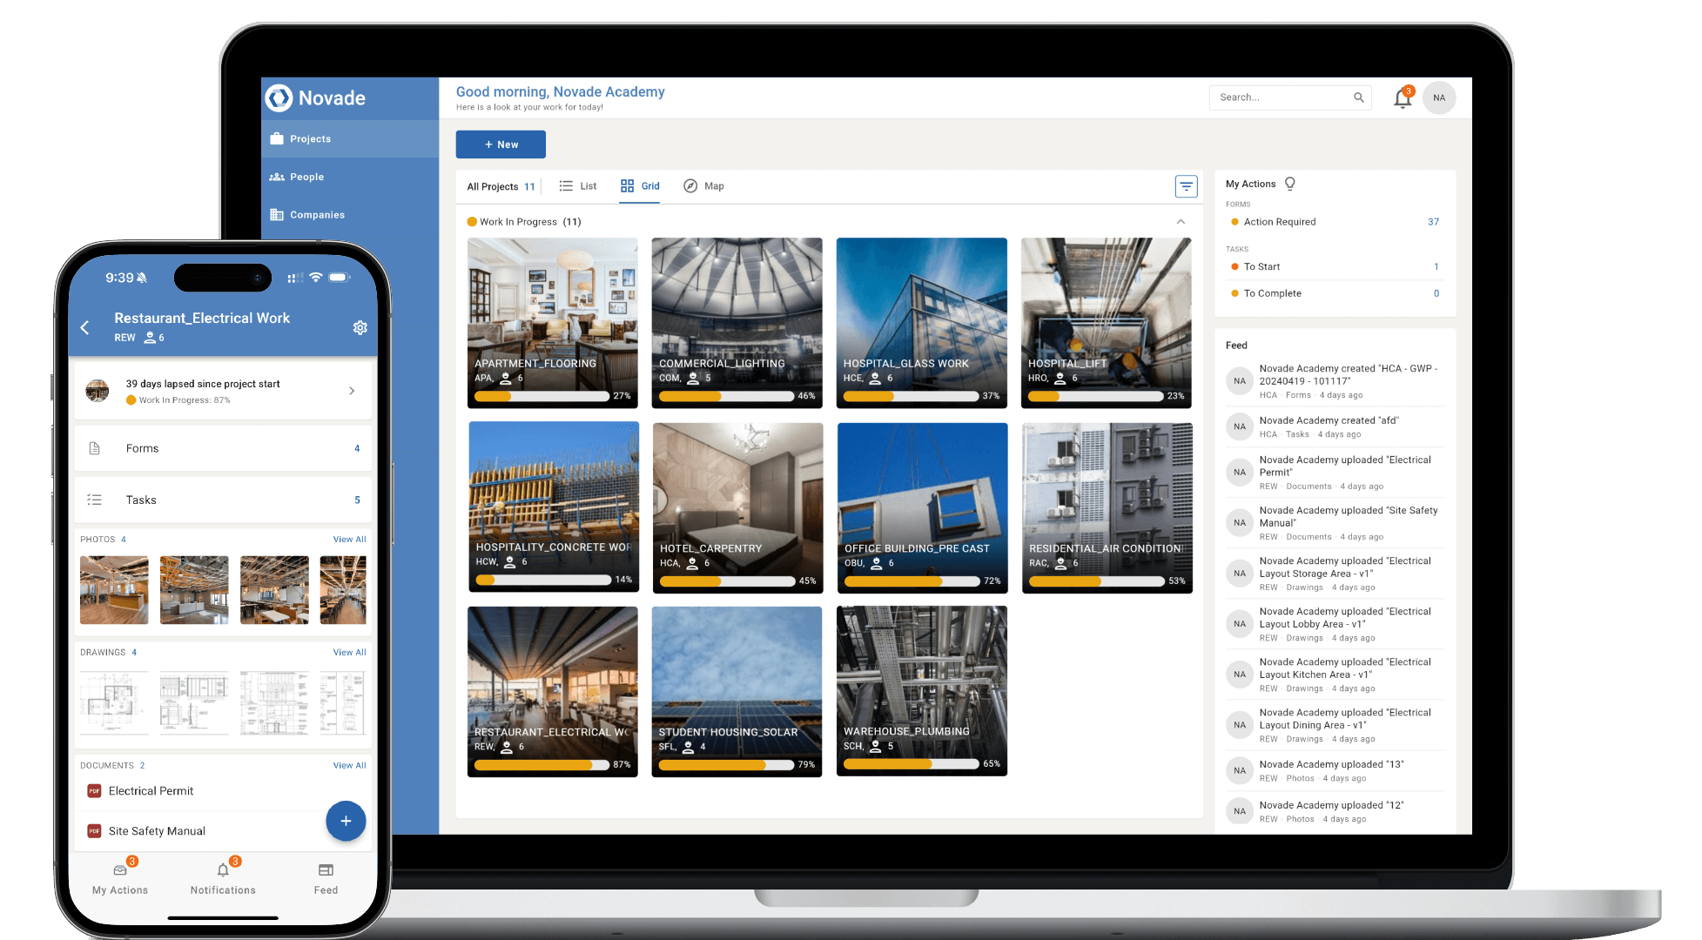1702x940 pixels.
Task: Click the search magnifier icon
Action: (x=1358, y=97)
